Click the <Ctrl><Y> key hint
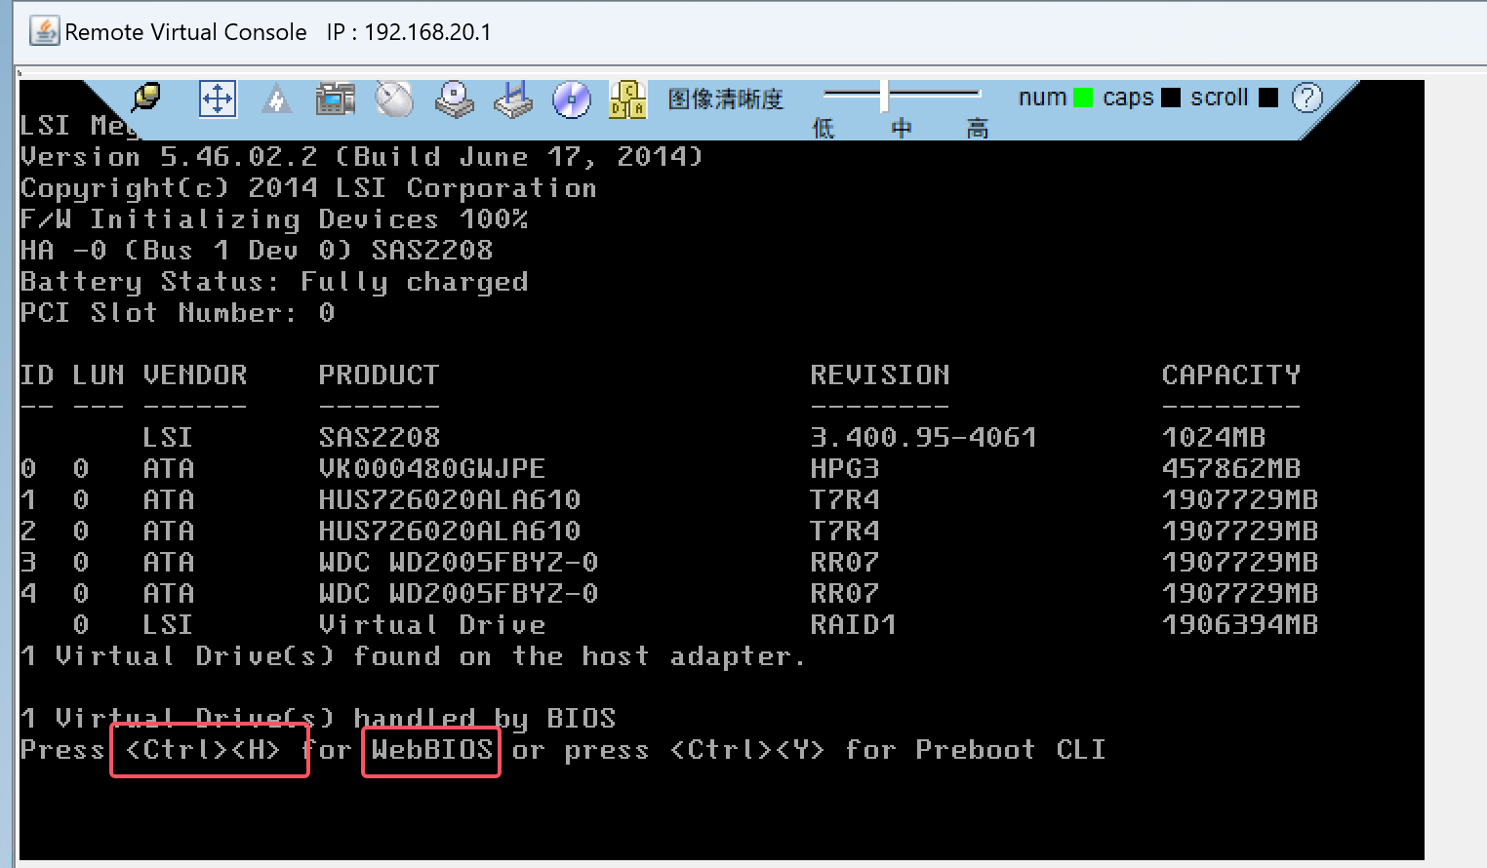Screen dimensions: 1487x868 (747, 750)
